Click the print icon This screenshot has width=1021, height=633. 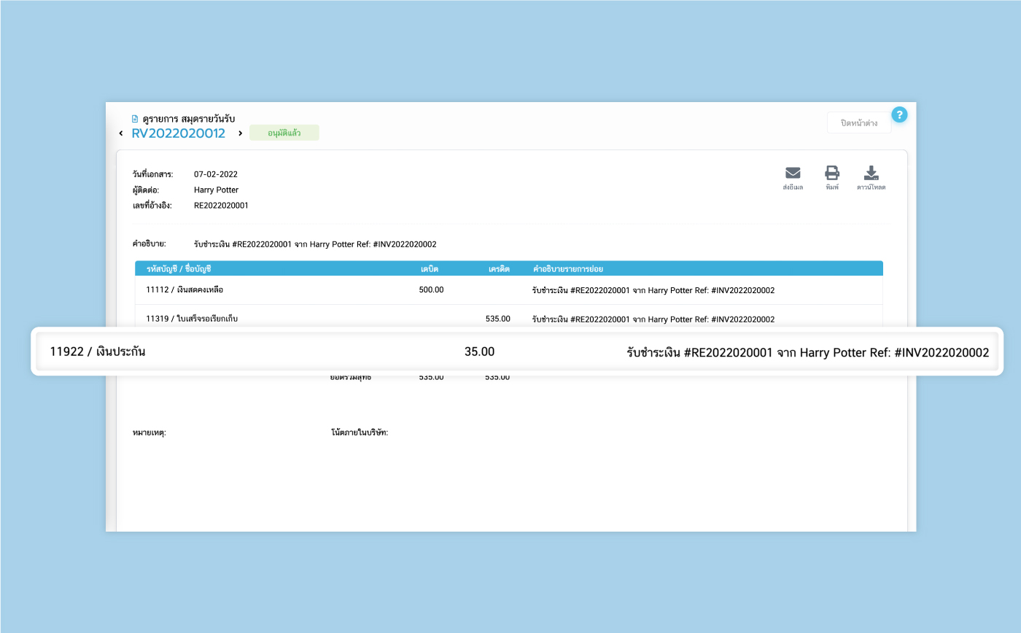coord(832,174)
